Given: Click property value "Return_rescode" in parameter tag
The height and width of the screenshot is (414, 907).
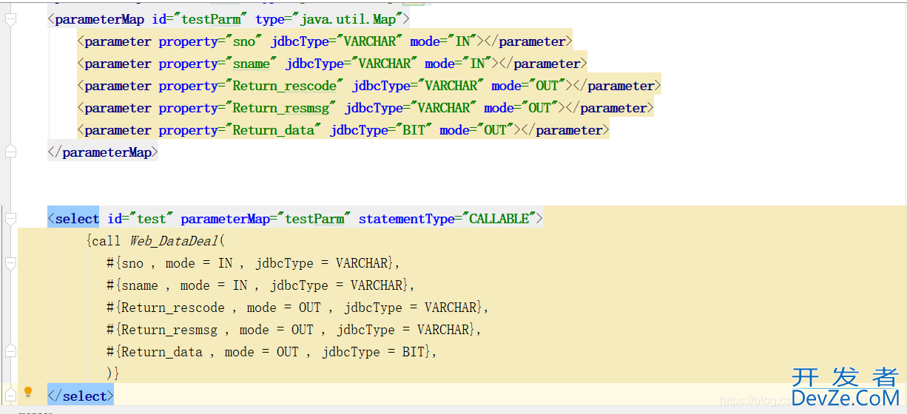Looking at the screenshot, I should [285, 86].
